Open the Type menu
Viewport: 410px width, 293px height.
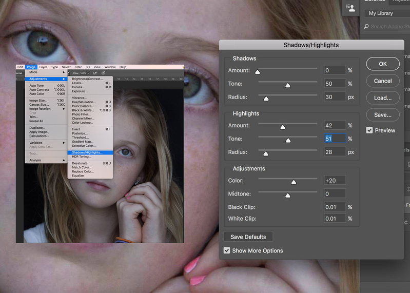point(54,67)
